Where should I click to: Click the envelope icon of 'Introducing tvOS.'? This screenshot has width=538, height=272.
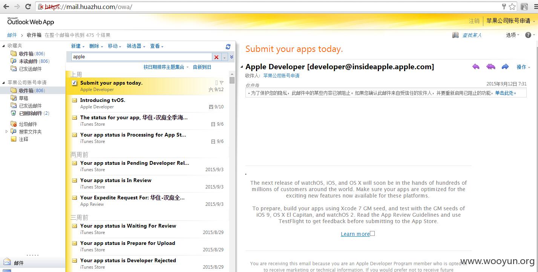point(74,100)
